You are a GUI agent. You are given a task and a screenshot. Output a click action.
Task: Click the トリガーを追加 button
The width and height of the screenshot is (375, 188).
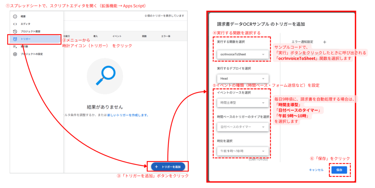coord(168,167)
